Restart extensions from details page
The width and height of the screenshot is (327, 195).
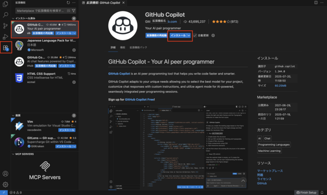156,35
